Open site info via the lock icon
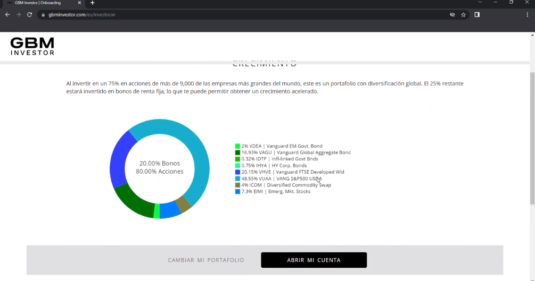Screen dimensions: 535x281 click(x=43, y=15)
